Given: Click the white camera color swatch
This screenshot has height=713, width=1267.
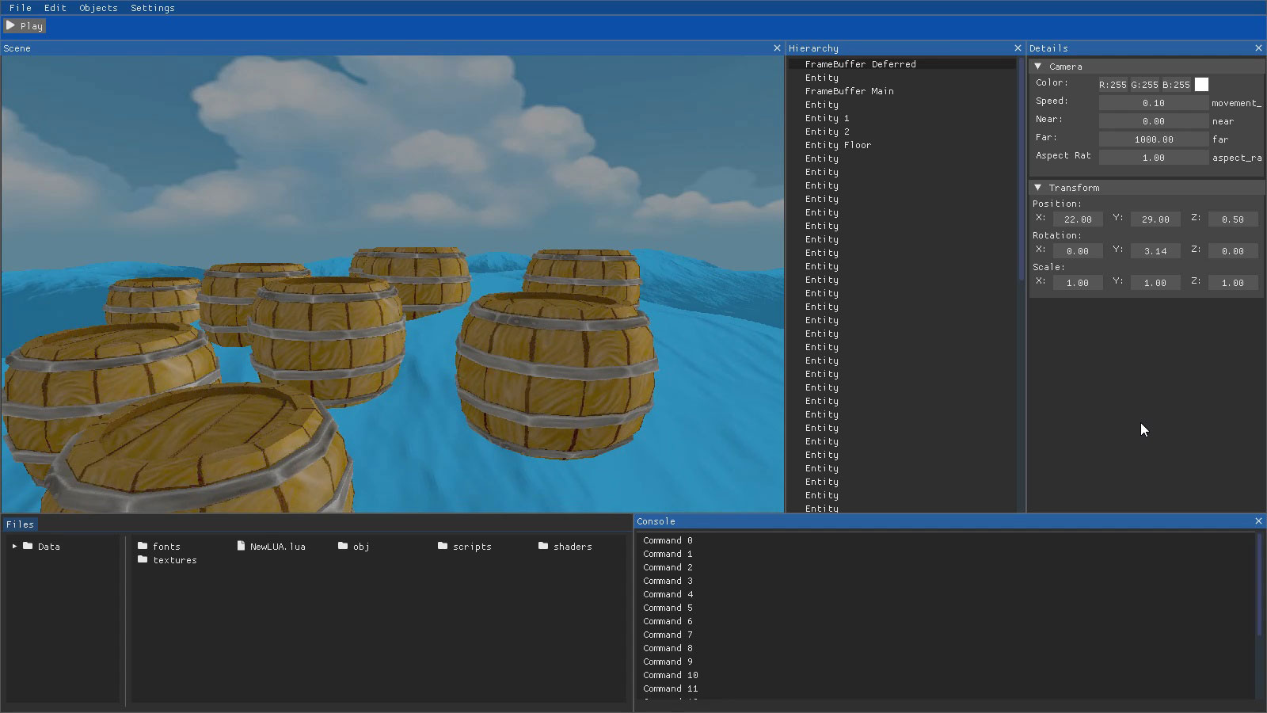Looking at the screenshot, I should pos(1201,85).
